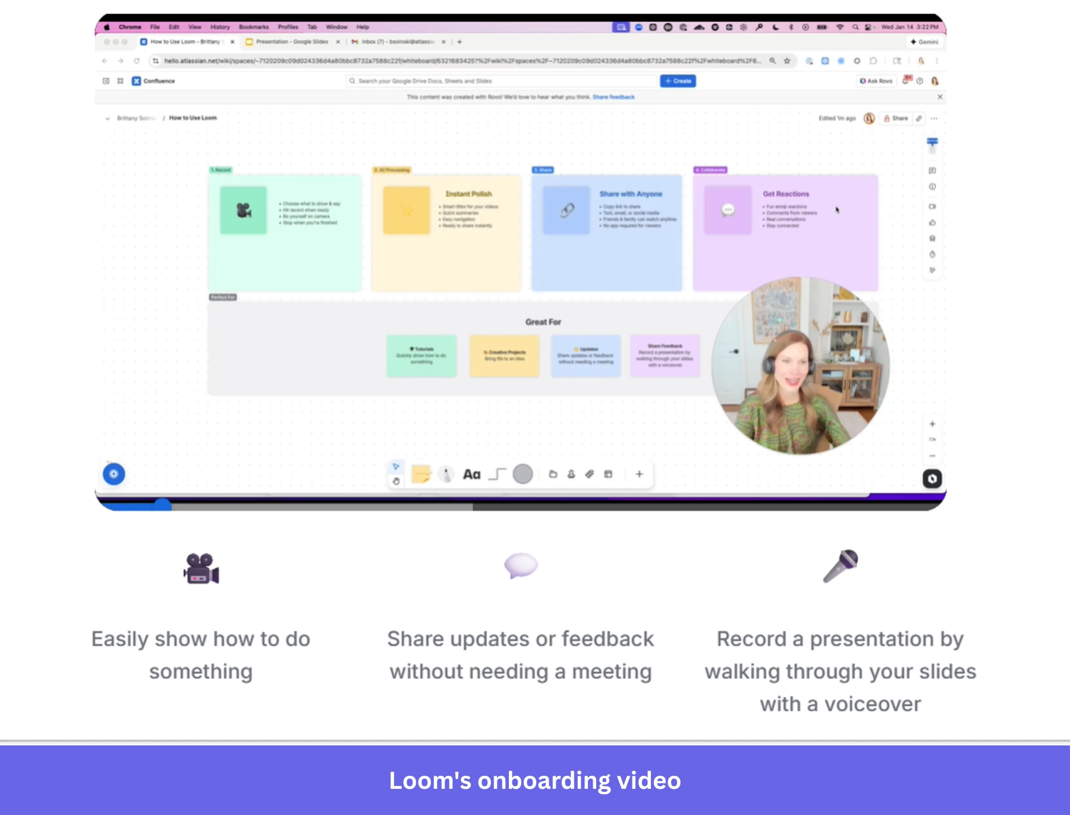
Task: Open whiteboard info icon
Action: [x=932, y=187]
